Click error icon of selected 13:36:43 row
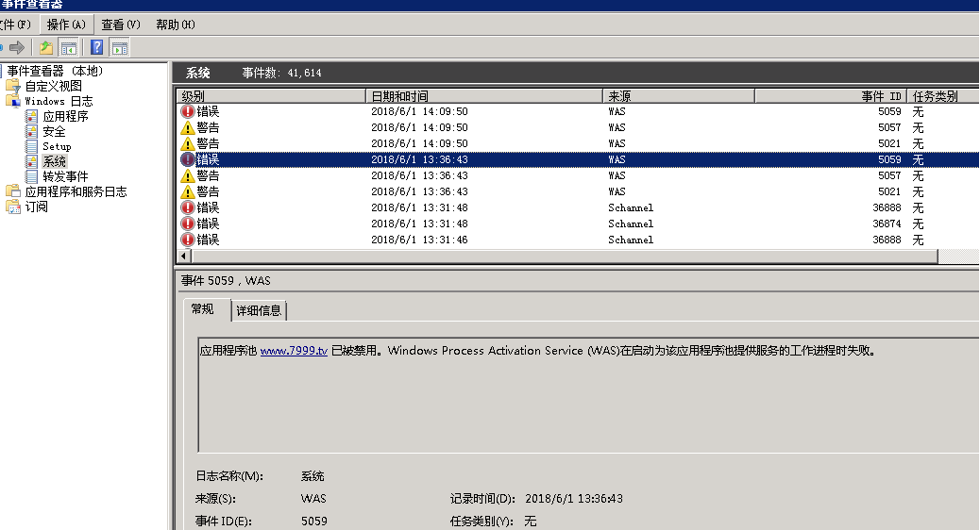 188,159
